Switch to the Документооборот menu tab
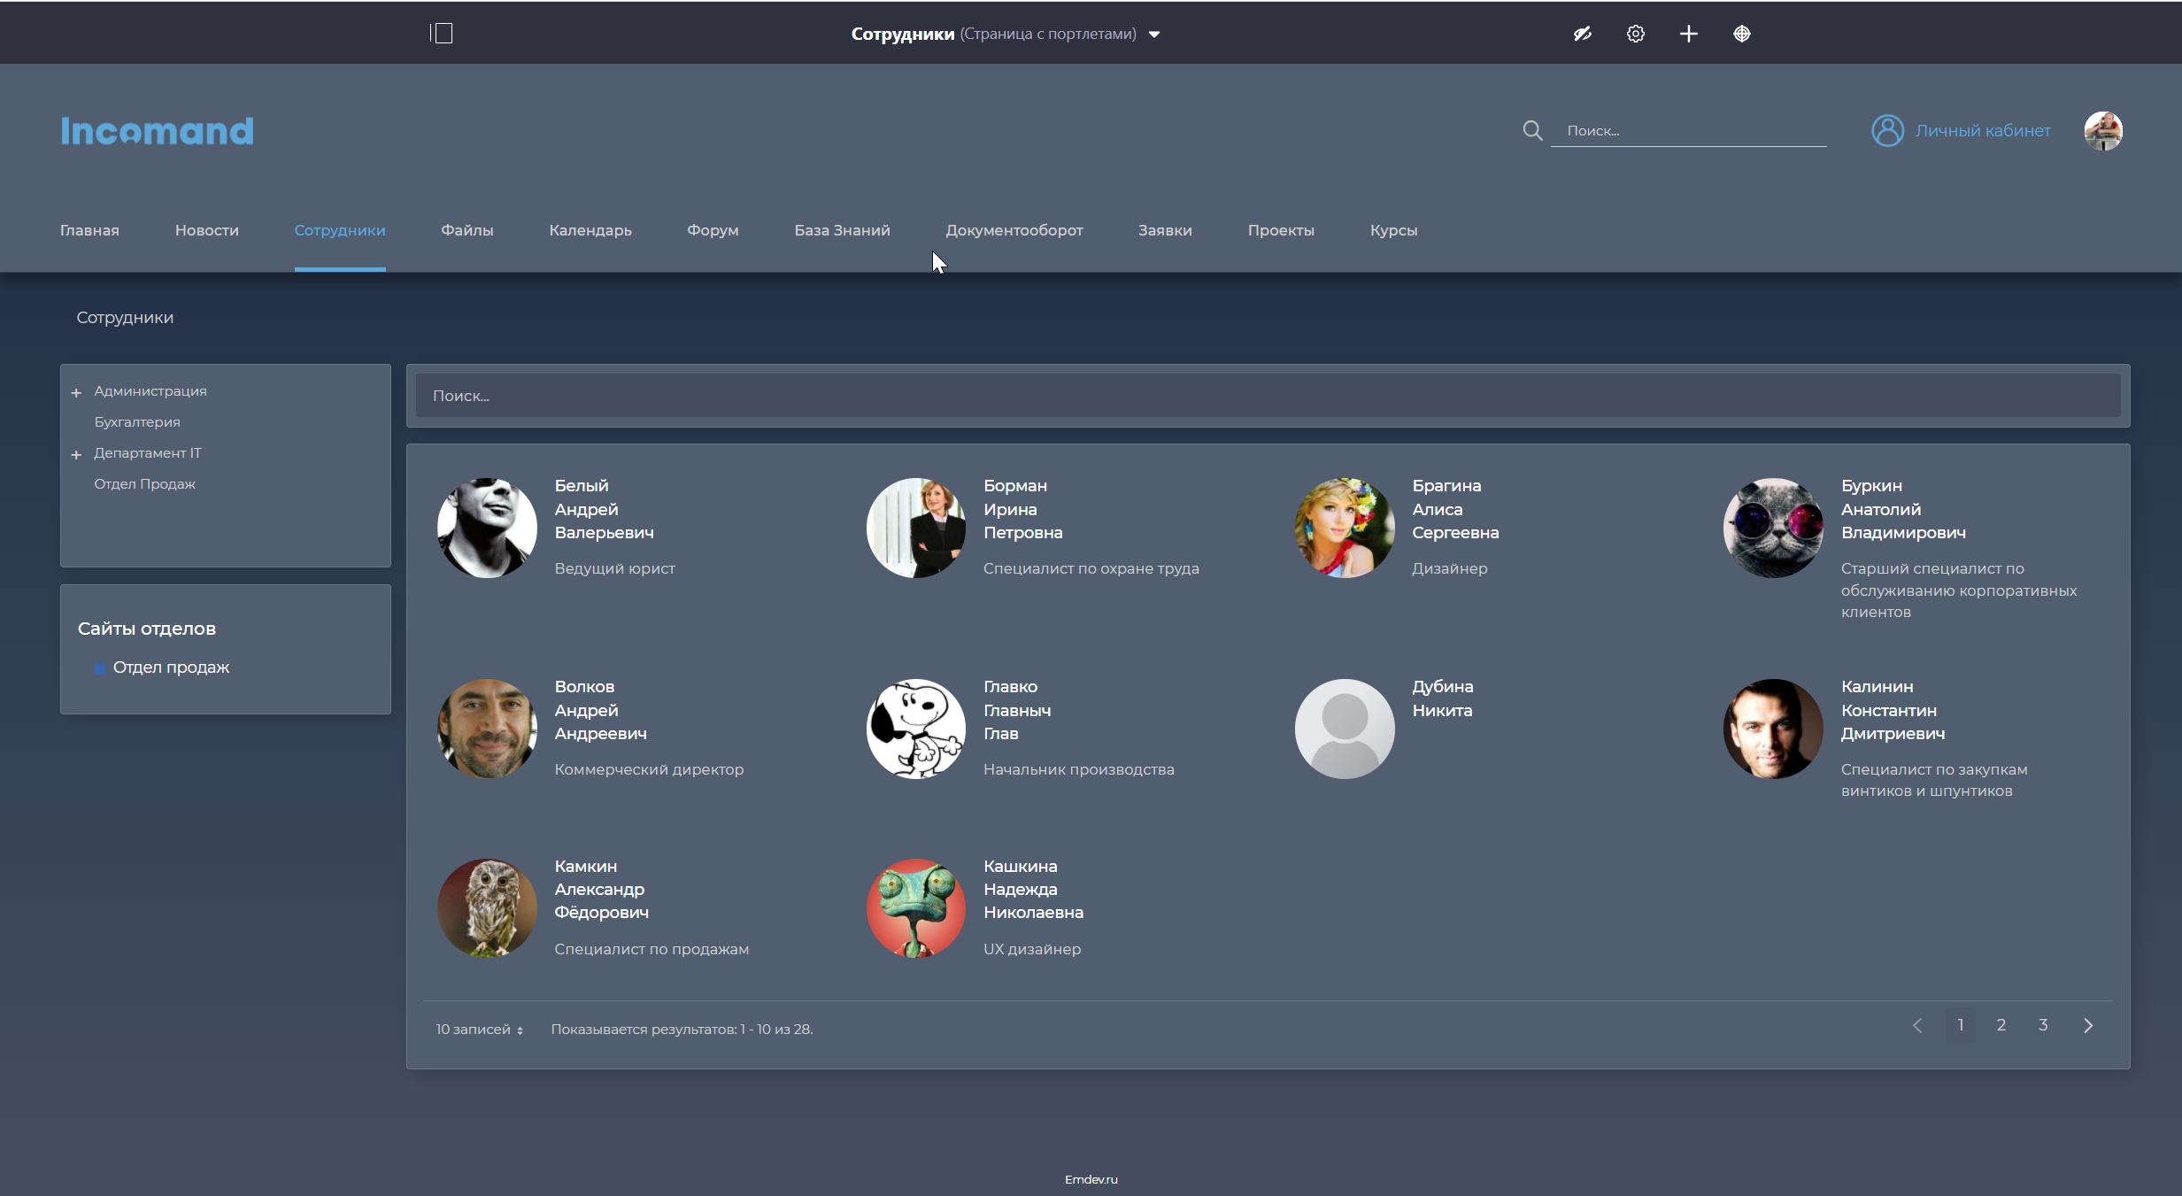Screen dimensions: 2182x1196 pos(1014,230)
